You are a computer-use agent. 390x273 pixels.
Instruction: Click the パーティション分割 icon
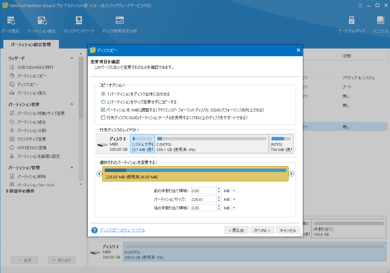[12, 131]
